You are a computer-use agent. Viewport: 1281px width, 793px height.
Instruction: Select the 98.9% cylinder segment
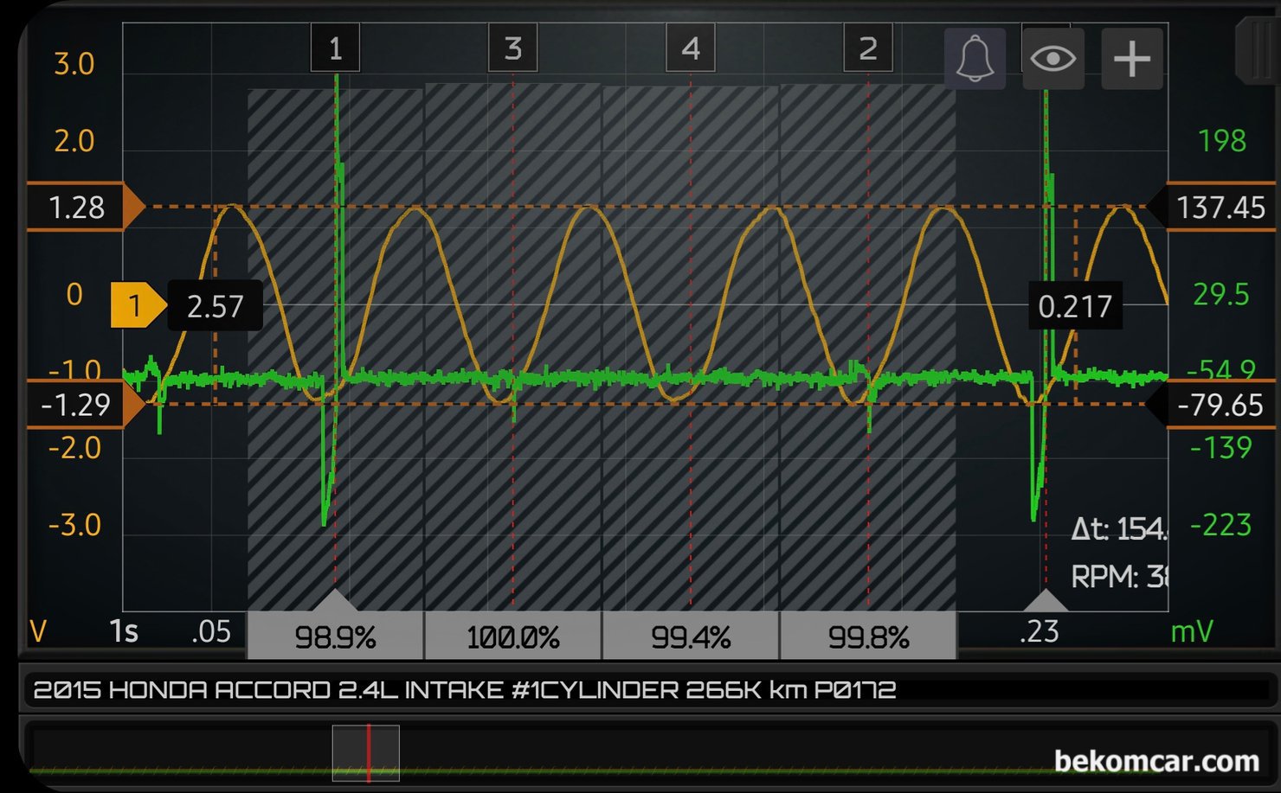(335, 637)
